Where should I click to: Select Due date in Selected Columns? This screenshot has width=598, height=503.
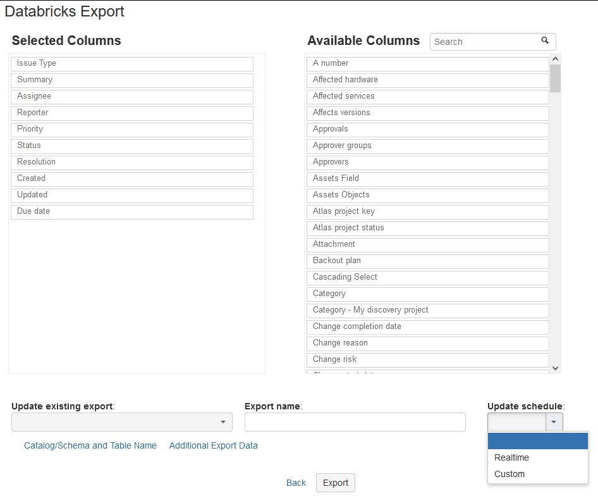click(132, 212)
